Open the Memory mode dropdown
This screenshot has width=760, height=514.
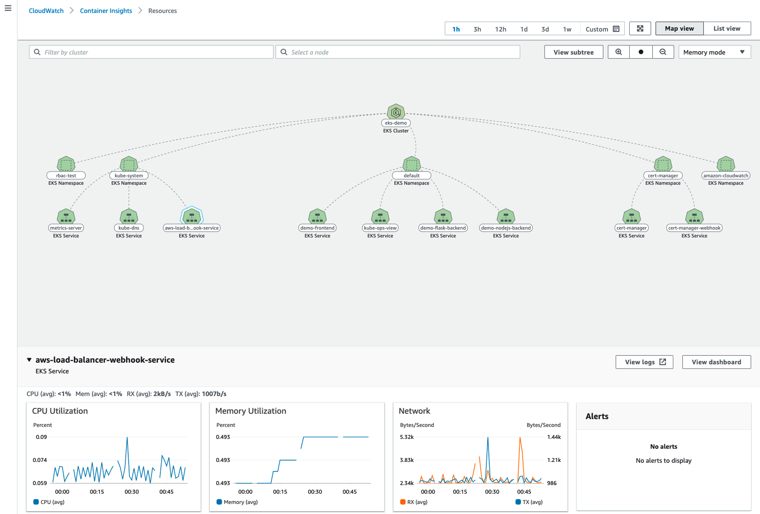click(714, 52)
